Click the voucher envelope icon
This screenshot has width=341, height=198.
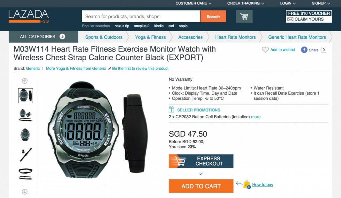point(290,19)
